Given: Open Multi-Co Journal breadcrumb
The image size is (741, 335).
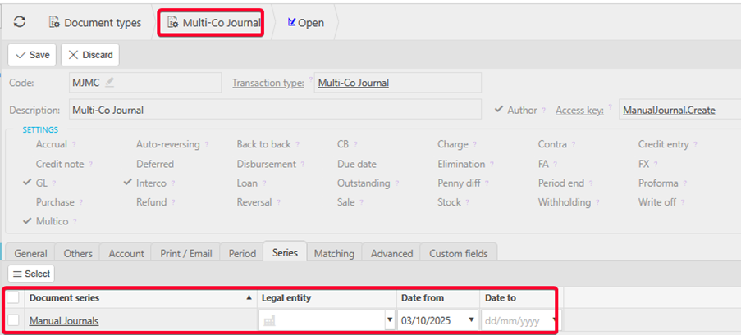Looking at the screenshot, I should click(215, 23).
